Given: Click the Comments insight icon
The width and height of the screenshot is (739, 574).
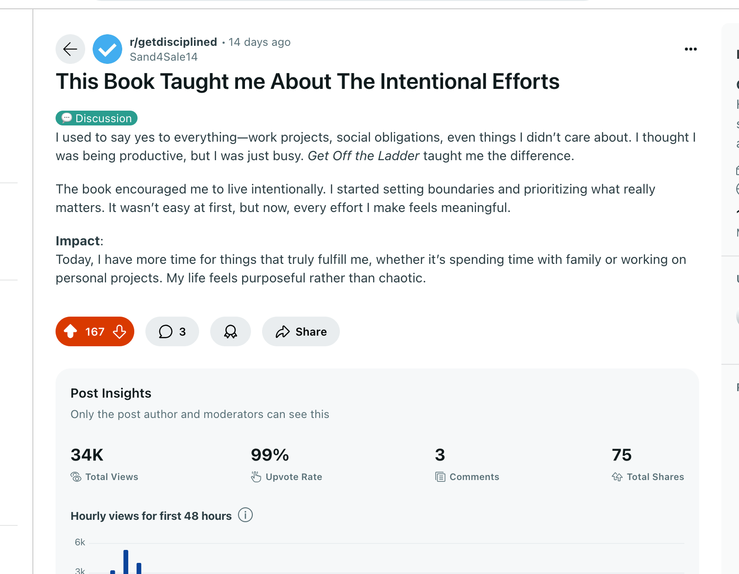Looking at the screenshot, I should click(440, 477).
